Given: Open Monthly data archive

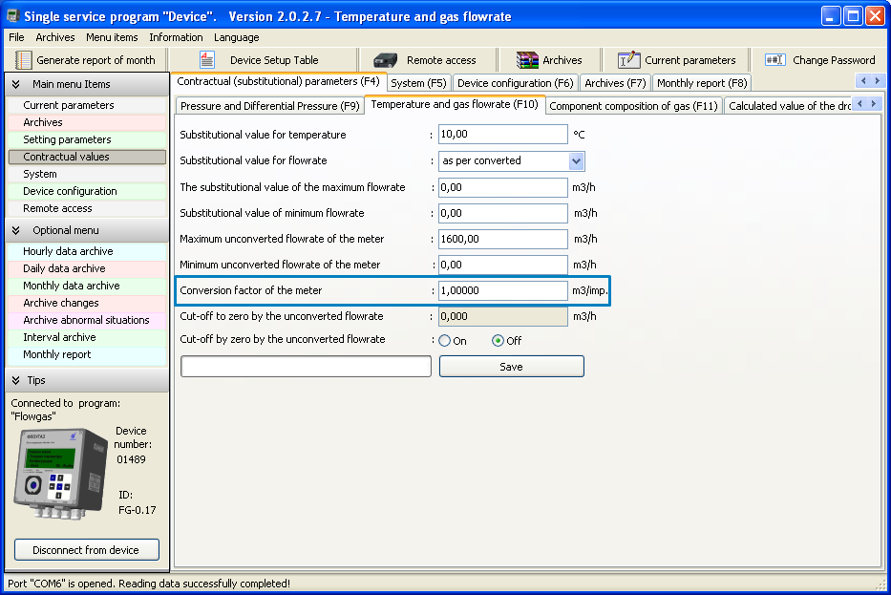Looking at the screenshot, I should point(87,286).
